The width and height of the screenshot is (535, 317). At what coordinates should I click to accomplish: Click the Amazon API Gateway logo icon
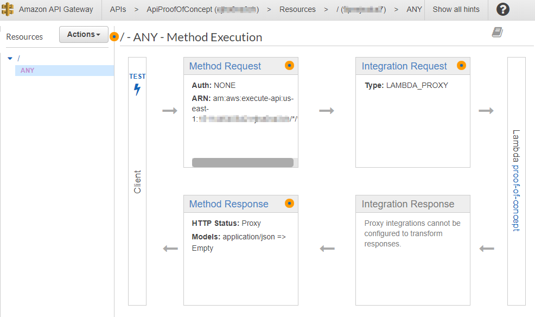(8, 9)
